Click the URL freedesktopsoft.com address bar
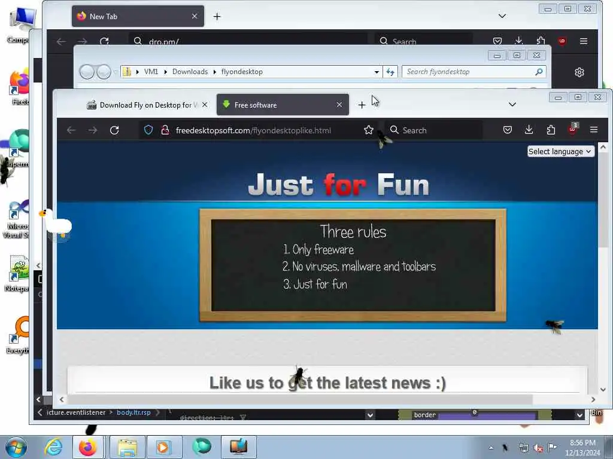The image size is (613, 459). [258, 130]
